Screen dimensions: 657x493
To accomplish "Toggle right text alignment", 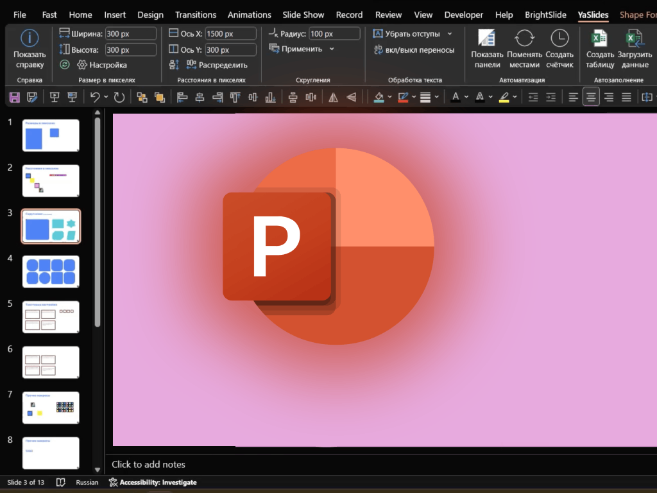I will pyautogui.click(x=609, y=98).
